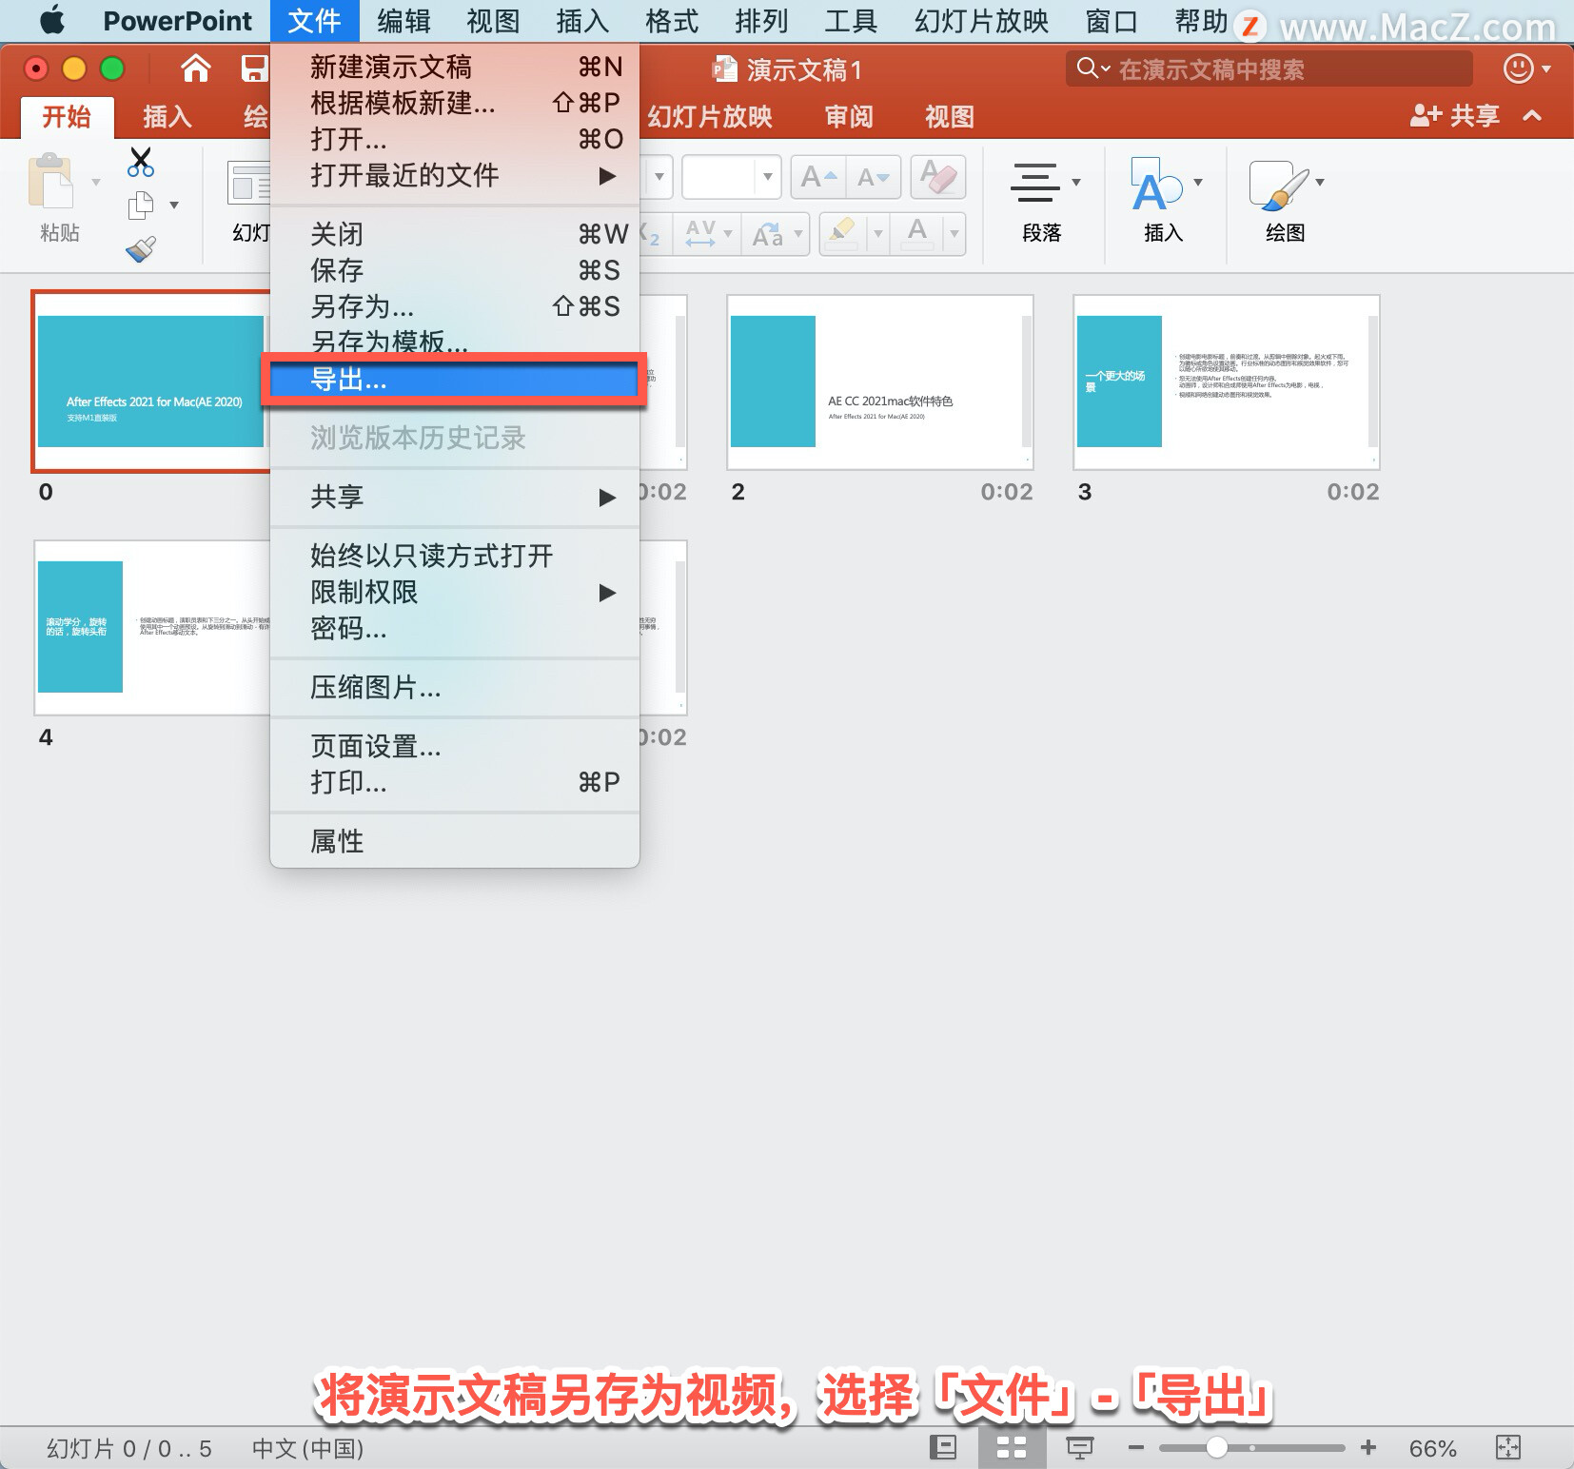The height and width of the screenshot is (1469, 1574).
Task: Open the 段落 paragraph tool
Action: tap(1042, 202)
